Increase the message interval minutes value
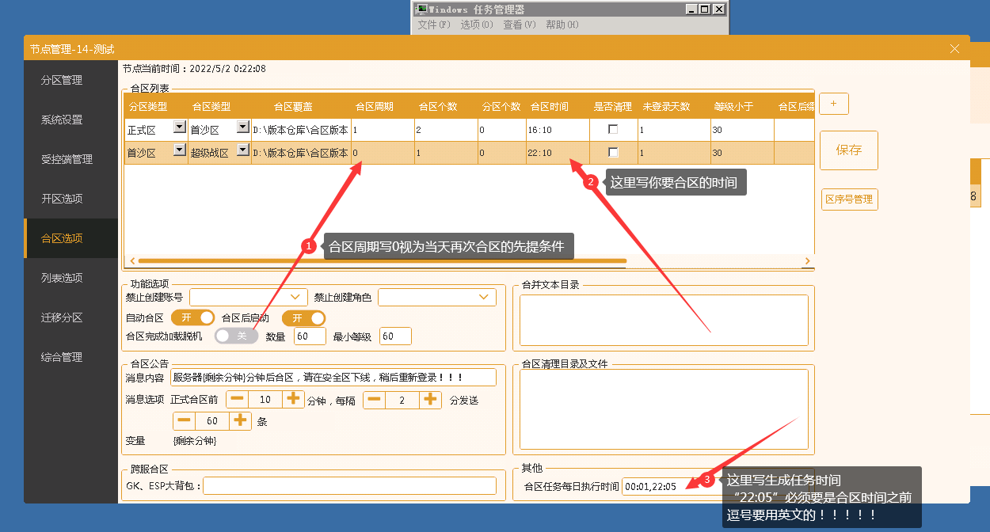The width and height of the screenshot is (990, 532). 429,400
